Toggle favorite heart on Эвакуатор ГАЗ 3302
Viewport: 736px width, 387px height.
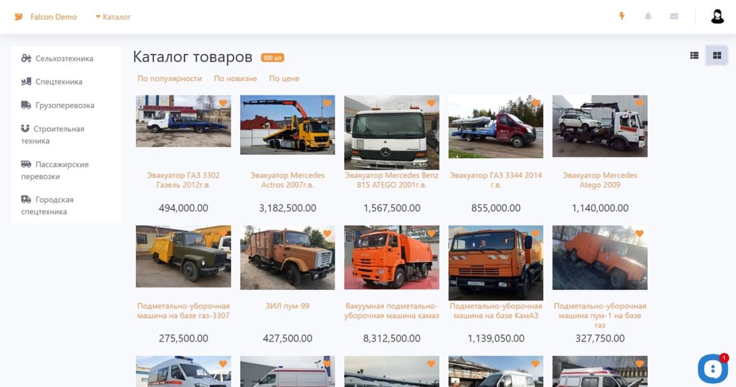223,103
